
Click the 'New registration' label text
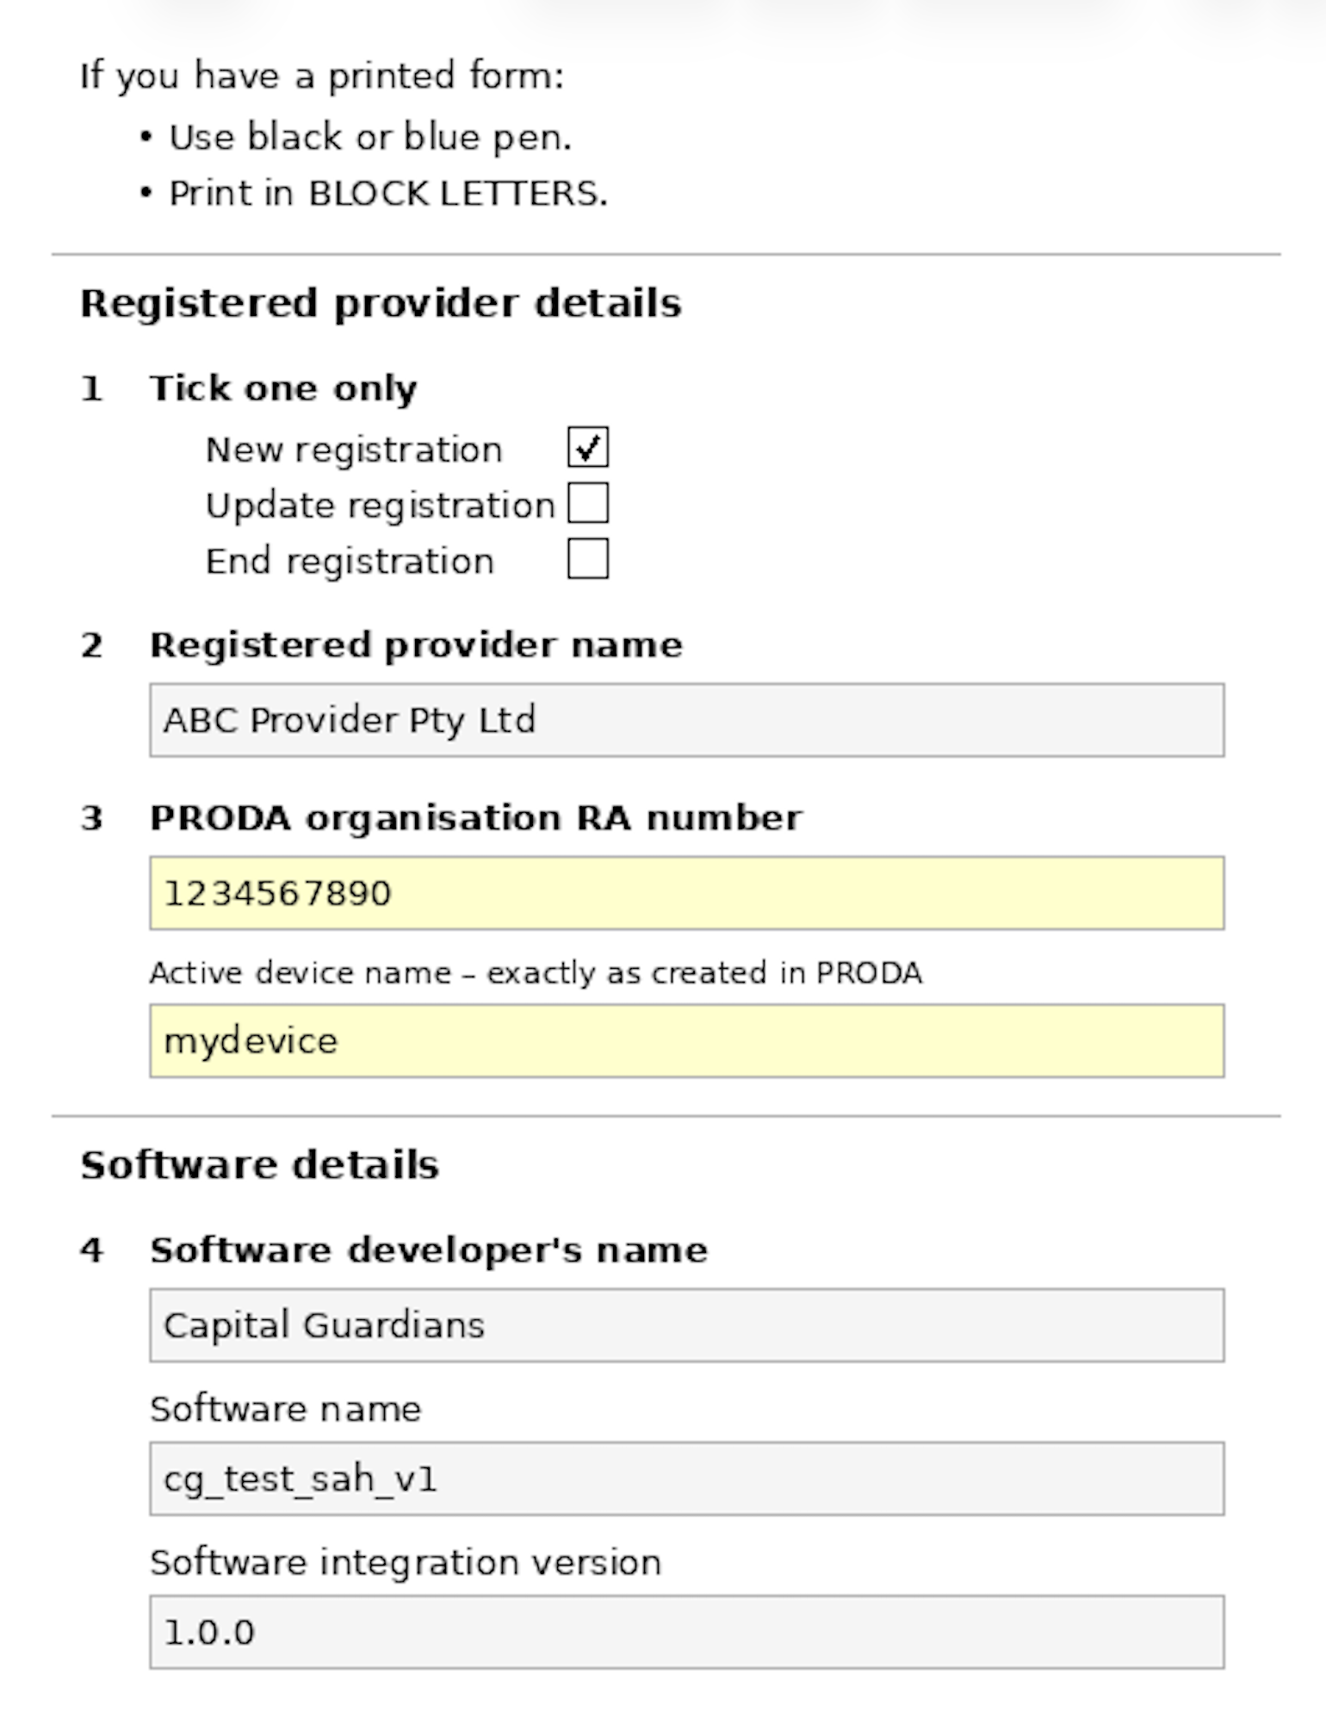[353, 450]
